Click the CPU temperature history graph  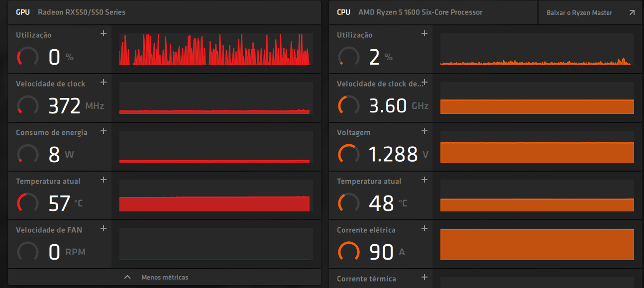click(x=537, y=195)
